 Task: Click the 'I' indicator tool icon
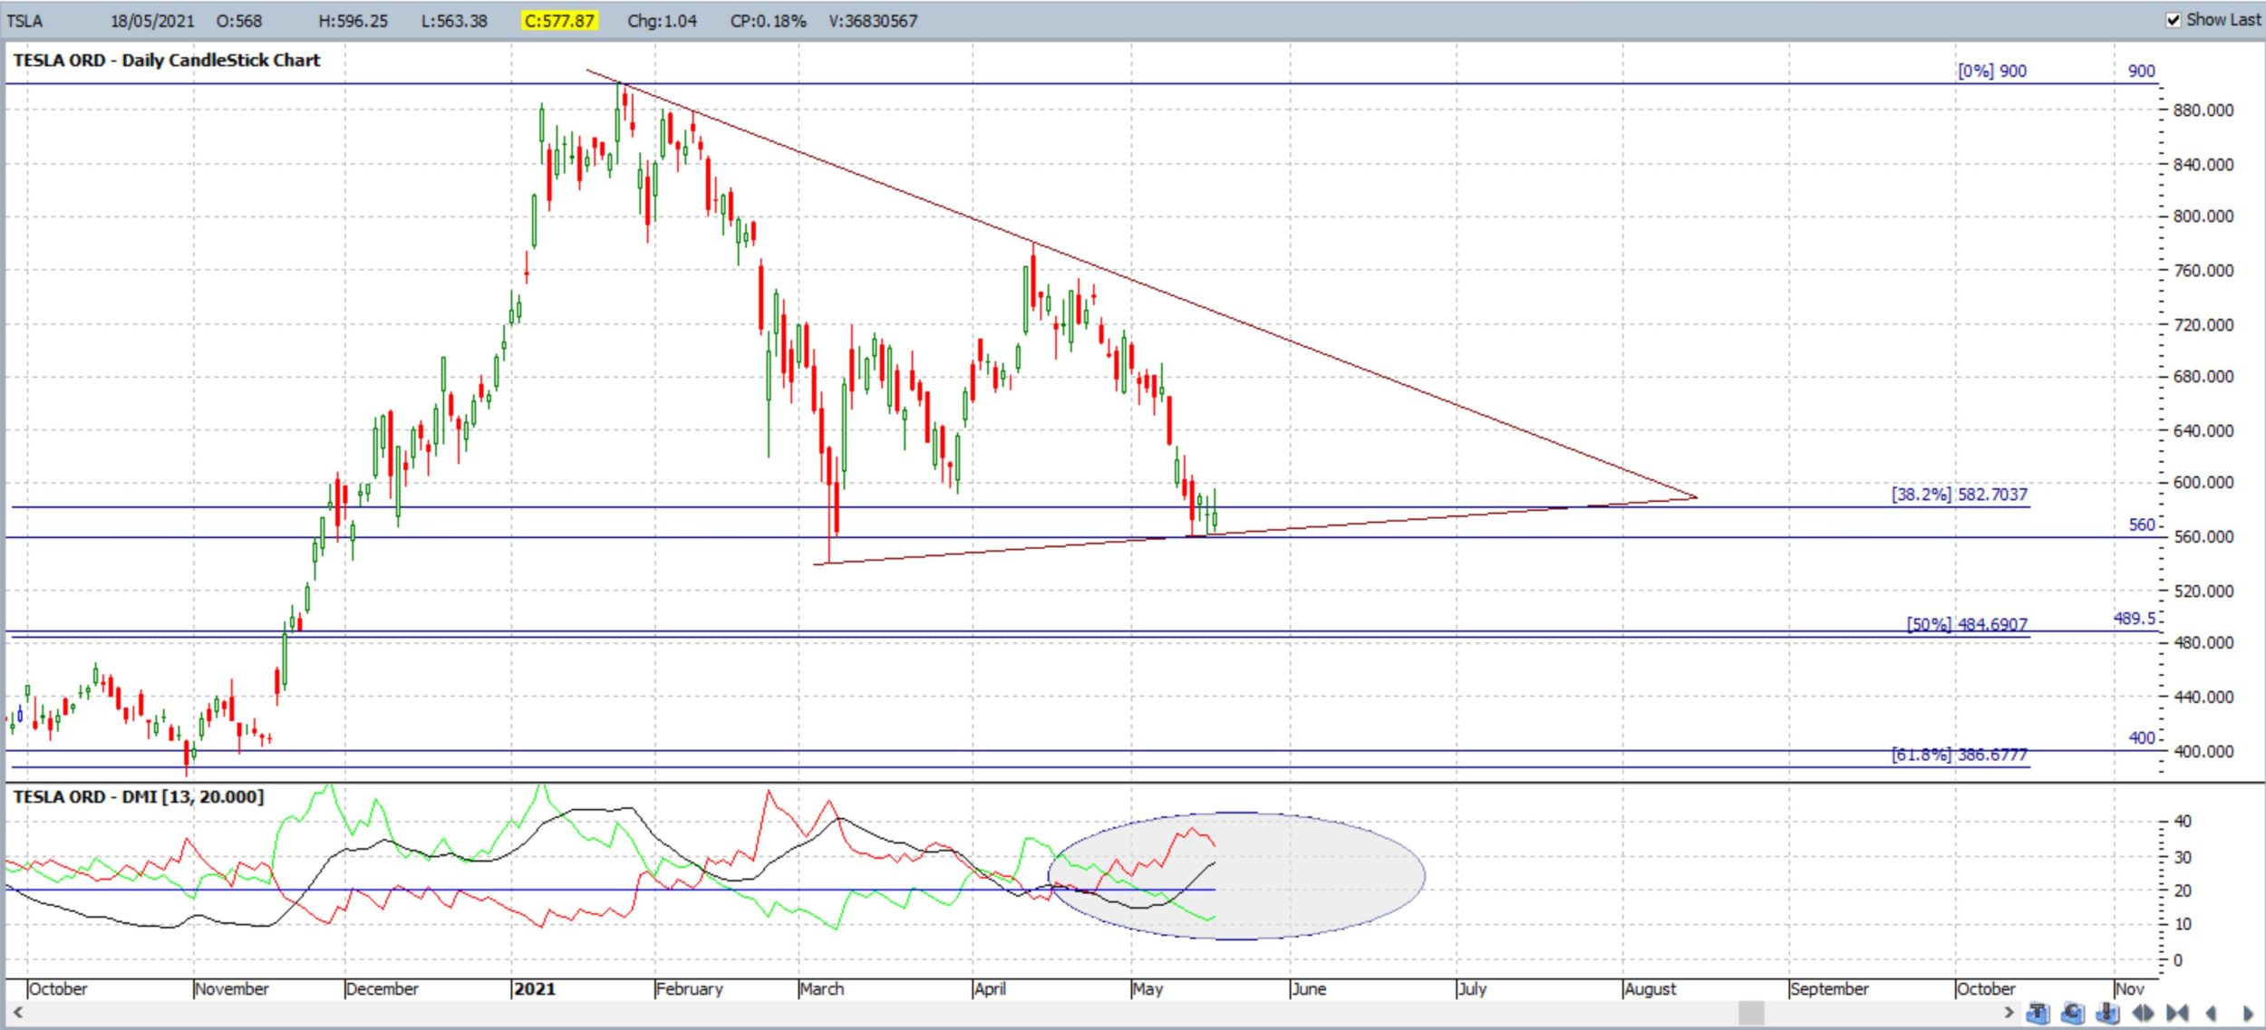pos(2107,1013)
